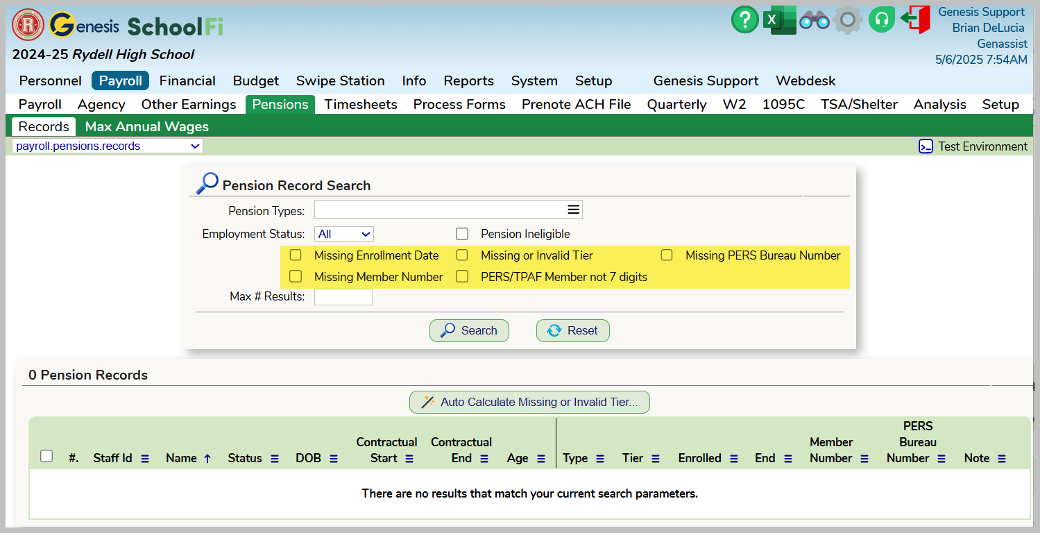
Task: Open the Process Forms tab
Action: tap(459, 104)
